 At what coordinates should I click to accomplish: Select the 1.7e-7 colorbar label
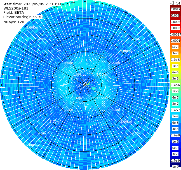pos(175,110)
